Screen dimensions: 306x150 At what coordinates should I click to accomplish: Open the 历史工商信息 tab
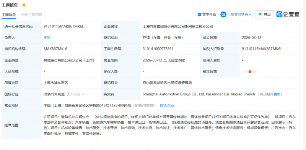(32, 15)
